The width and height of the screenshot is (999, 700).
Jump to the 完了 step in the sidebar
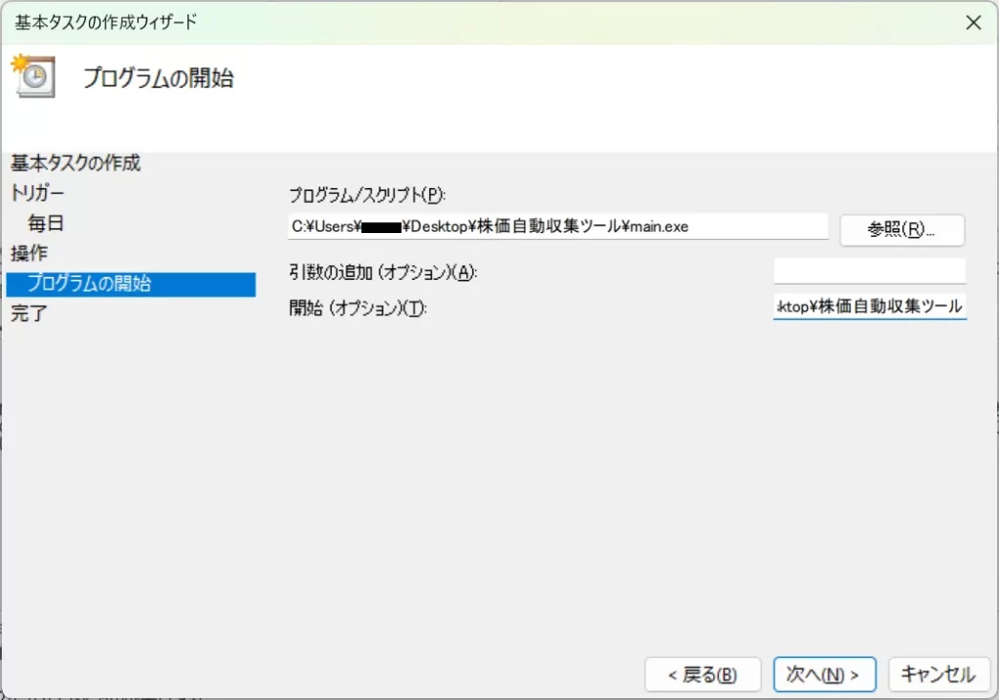pos(28,314)
